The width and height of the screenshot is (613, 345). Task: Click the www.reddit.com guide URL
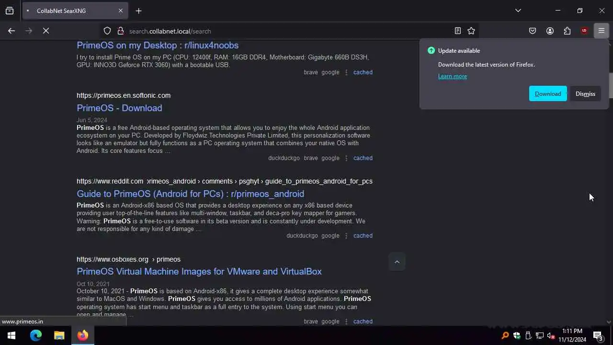tap(225, 181)
